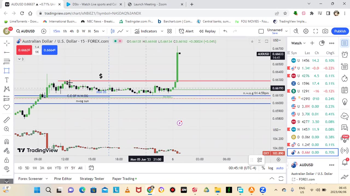Publish the trading idea
Screen dimensions: 350x196
(x=340, y=31)
